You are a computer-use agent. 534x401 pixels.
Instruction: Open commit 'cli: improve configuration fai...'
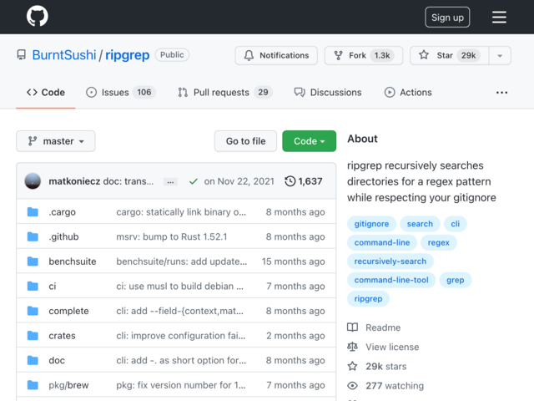point(181,336)
